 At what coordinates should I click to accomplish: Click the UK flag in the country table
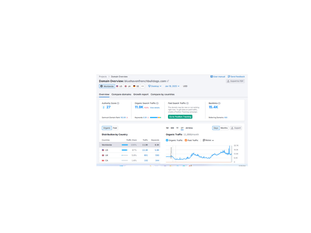point(103,155)
